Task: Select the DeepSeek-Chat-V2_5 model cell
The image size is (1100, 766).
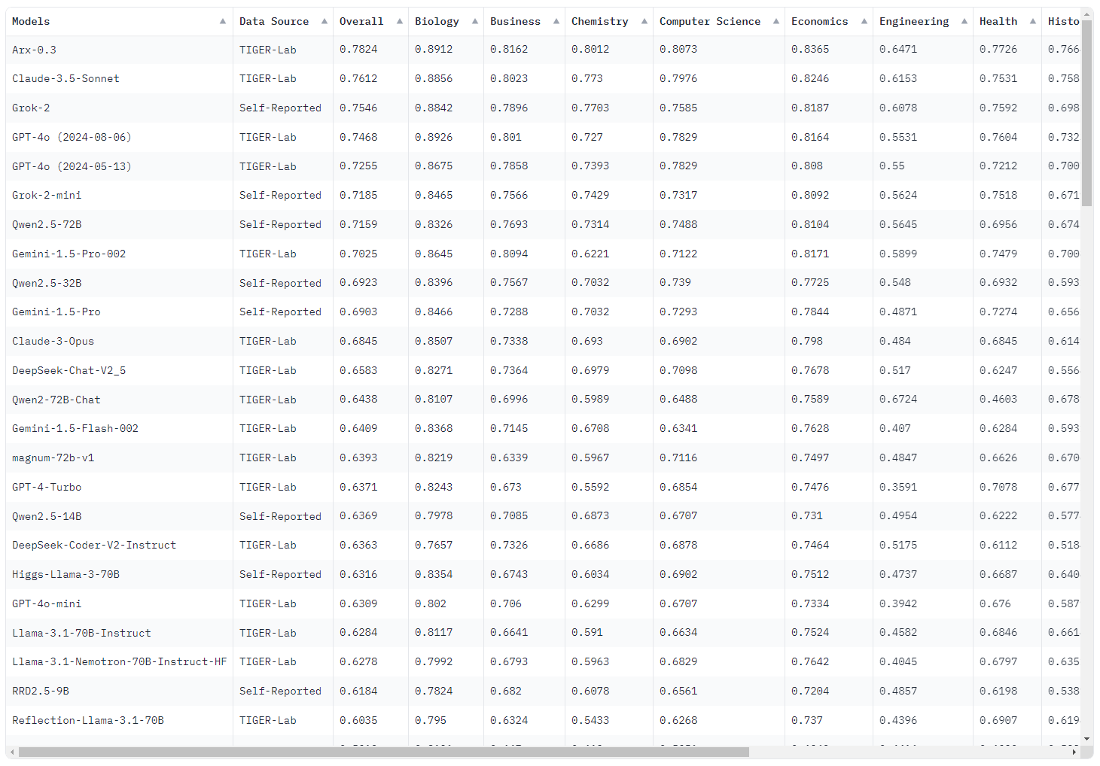Action: click(119, 370)
